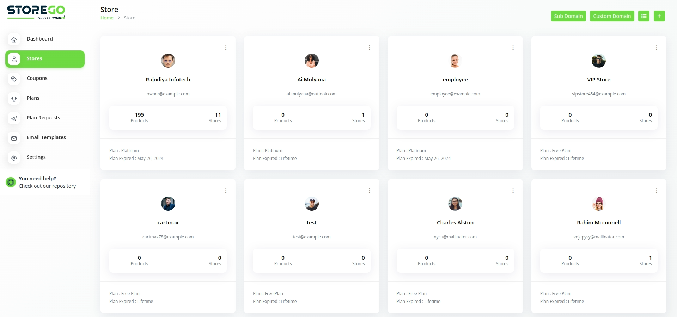Show the kebab menu for Charles Alston
Image resolution: width=677 pixels, height=317 pixels.
pyautogui.click(x=513, y=191)
